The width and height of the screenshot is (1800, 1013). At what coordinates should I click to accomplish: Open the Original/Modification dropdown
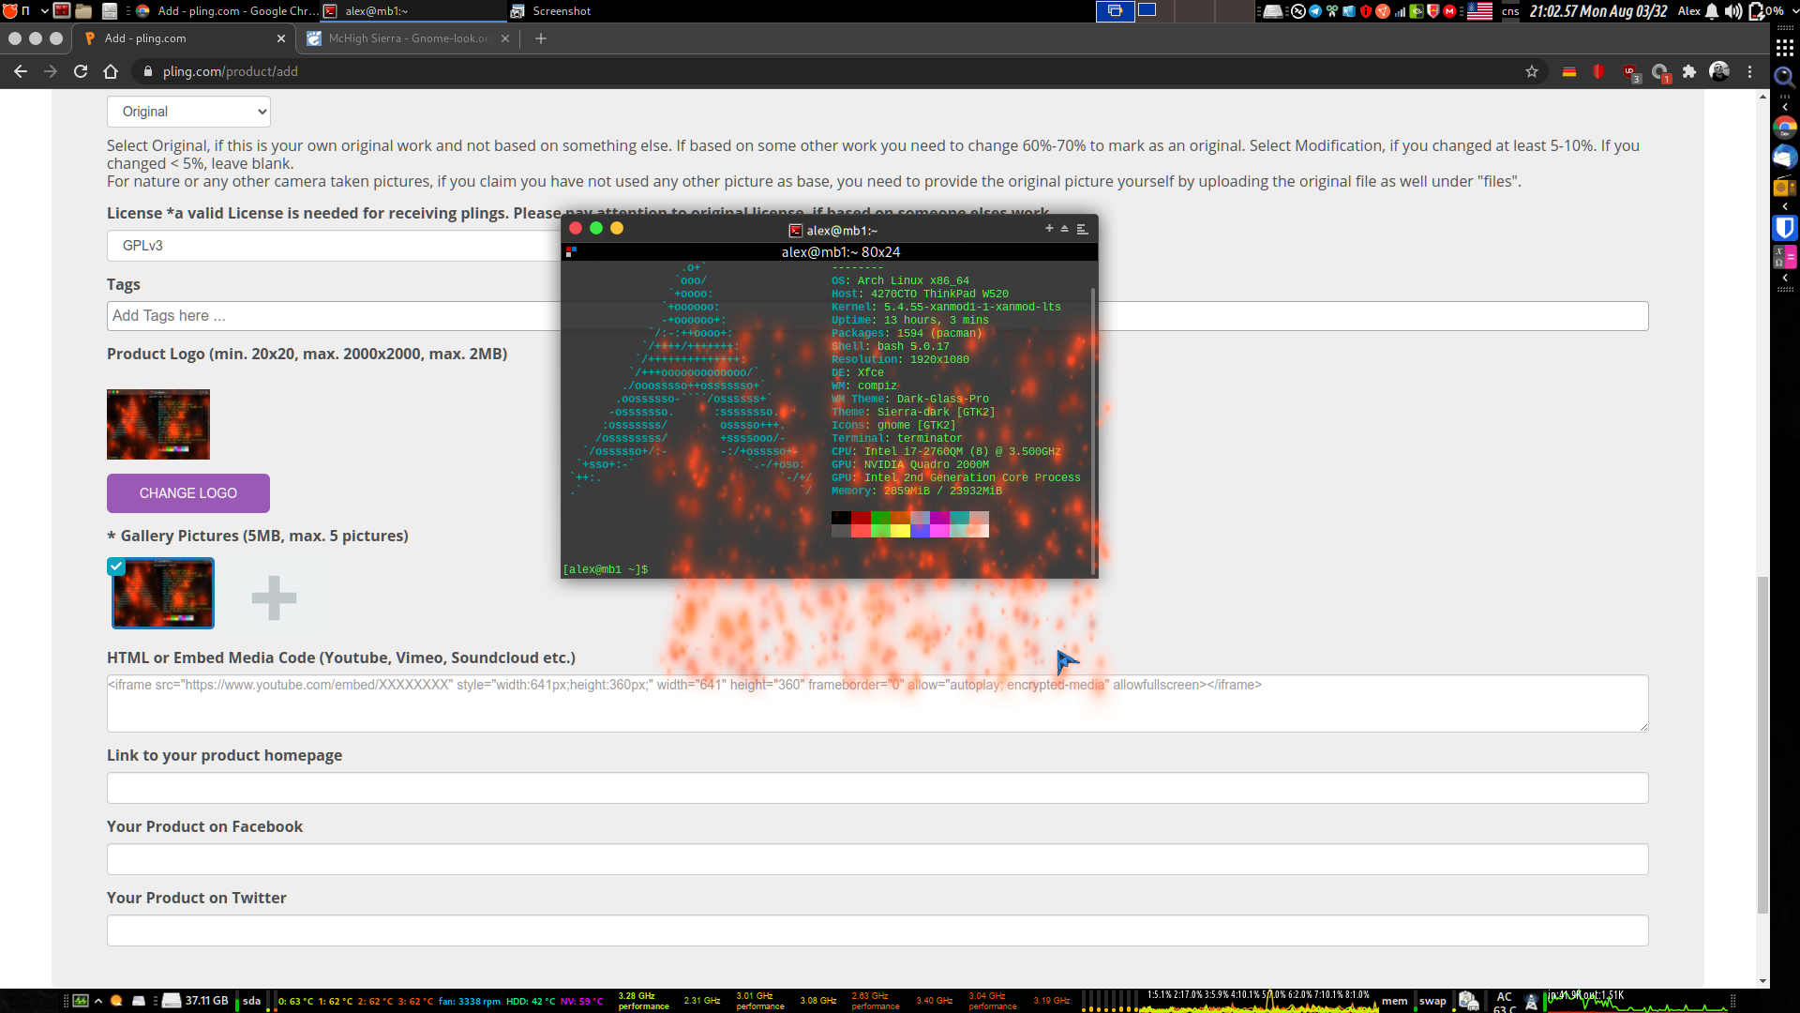[188, 112]
